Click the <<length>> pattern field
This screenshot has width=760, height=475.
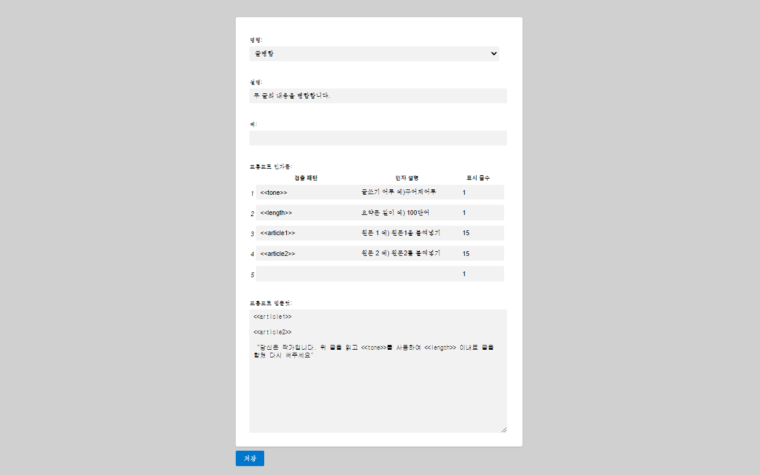[303, 212]
